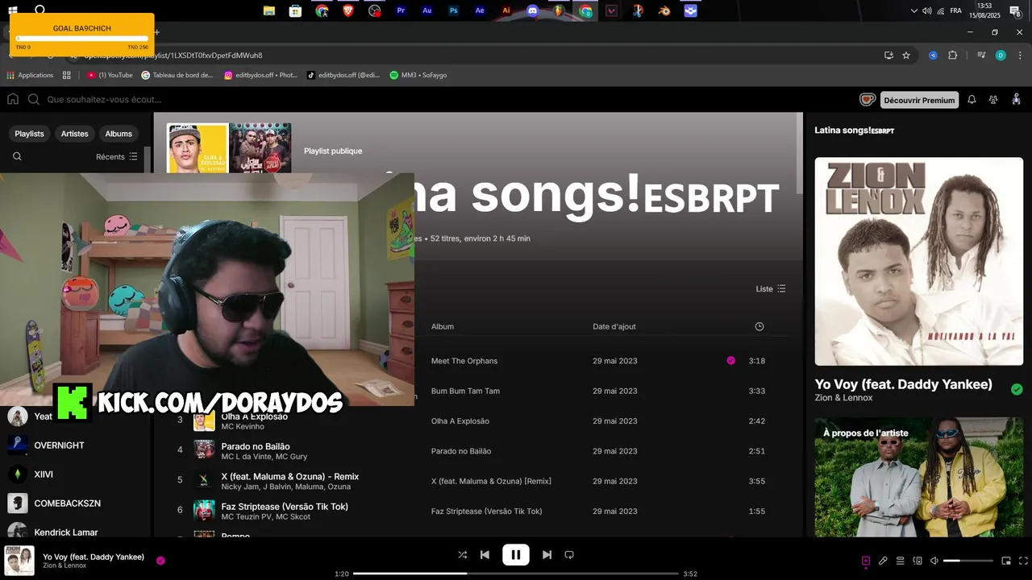Mute using the speaker icon

(x=934, y=561)
